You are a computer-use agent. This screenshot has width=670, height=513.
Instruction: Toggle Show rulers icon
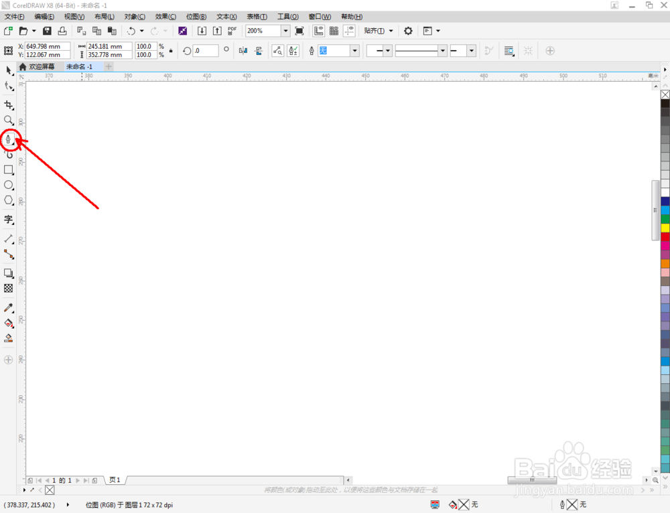(x=319, y=31)
